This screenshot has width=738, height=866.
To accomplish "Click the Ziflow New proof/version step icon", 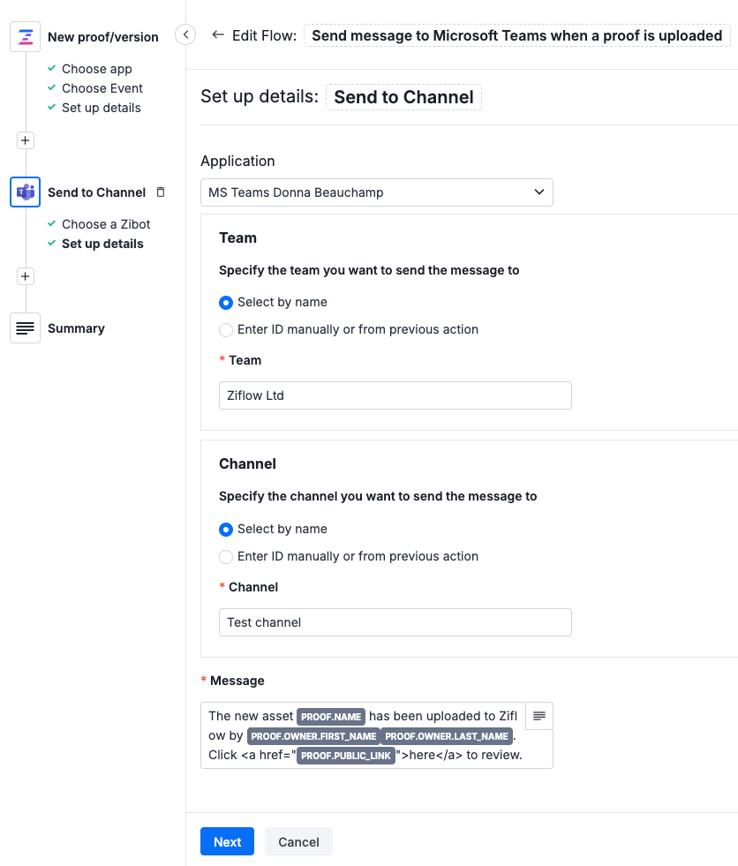I will [25, 36].
